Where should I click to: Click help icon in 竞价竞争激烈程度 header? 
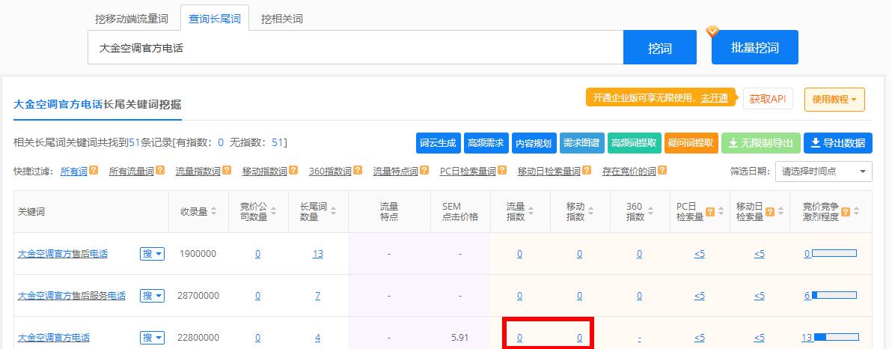point(846,212)
